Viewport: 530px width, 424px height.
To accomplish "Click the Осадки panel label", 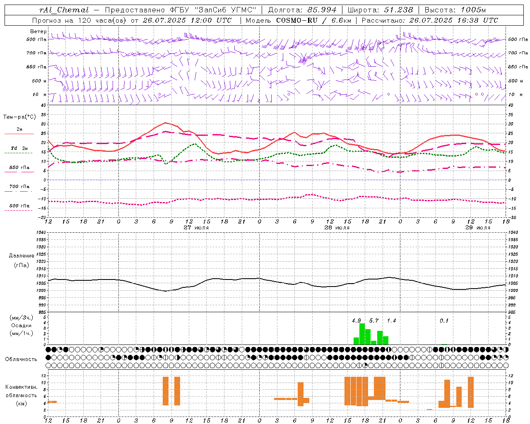I will [x=22, y=325].
